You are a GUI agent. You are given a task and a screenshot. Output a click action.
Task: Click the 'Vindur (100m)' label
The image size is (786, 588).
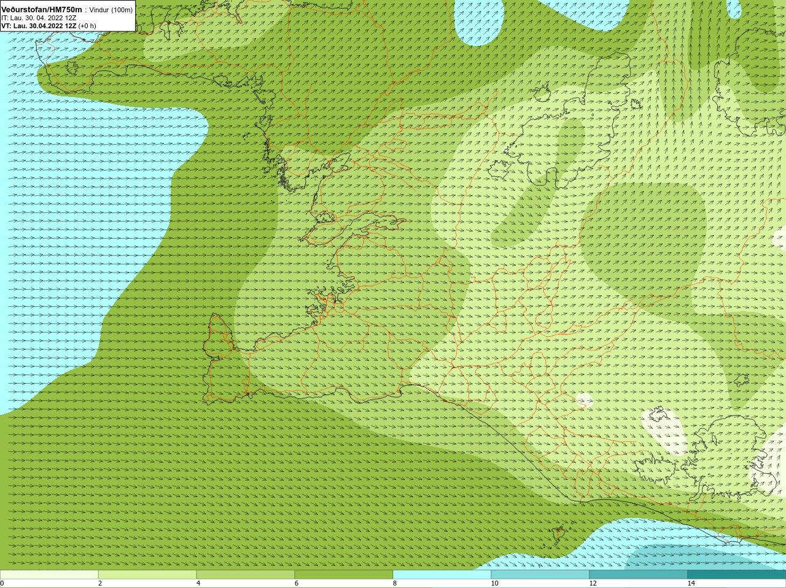point(111,10)
